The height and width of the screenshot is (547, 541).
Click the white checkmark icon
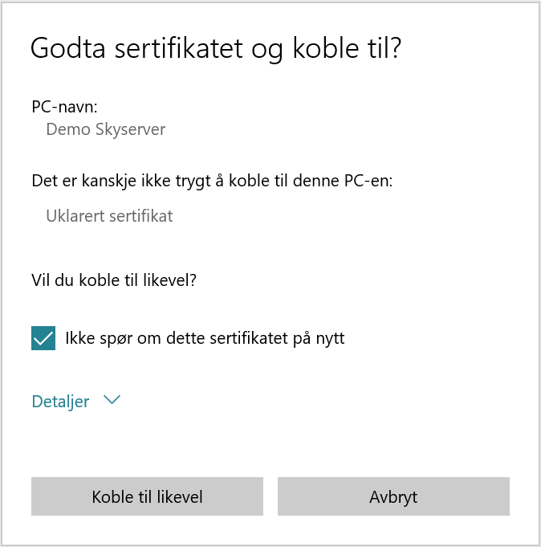[43, 338]
